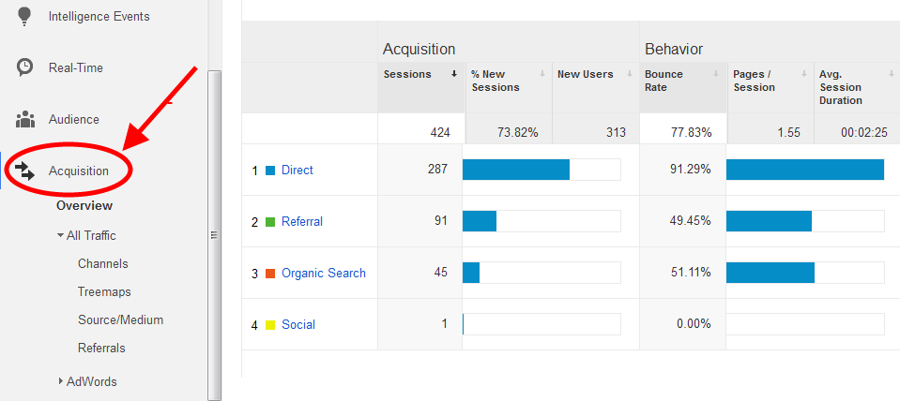Click the Bounce Rate sort arrow

point(718,74)
